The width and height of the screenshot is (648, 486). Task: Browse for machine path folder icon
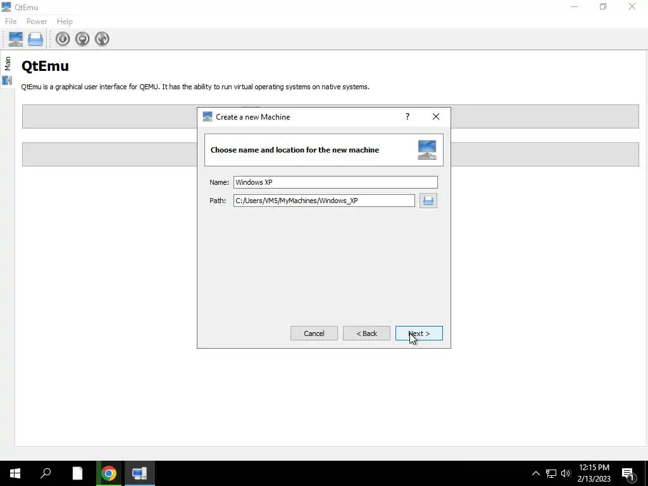pyautogui.click(x=428, y=201)
